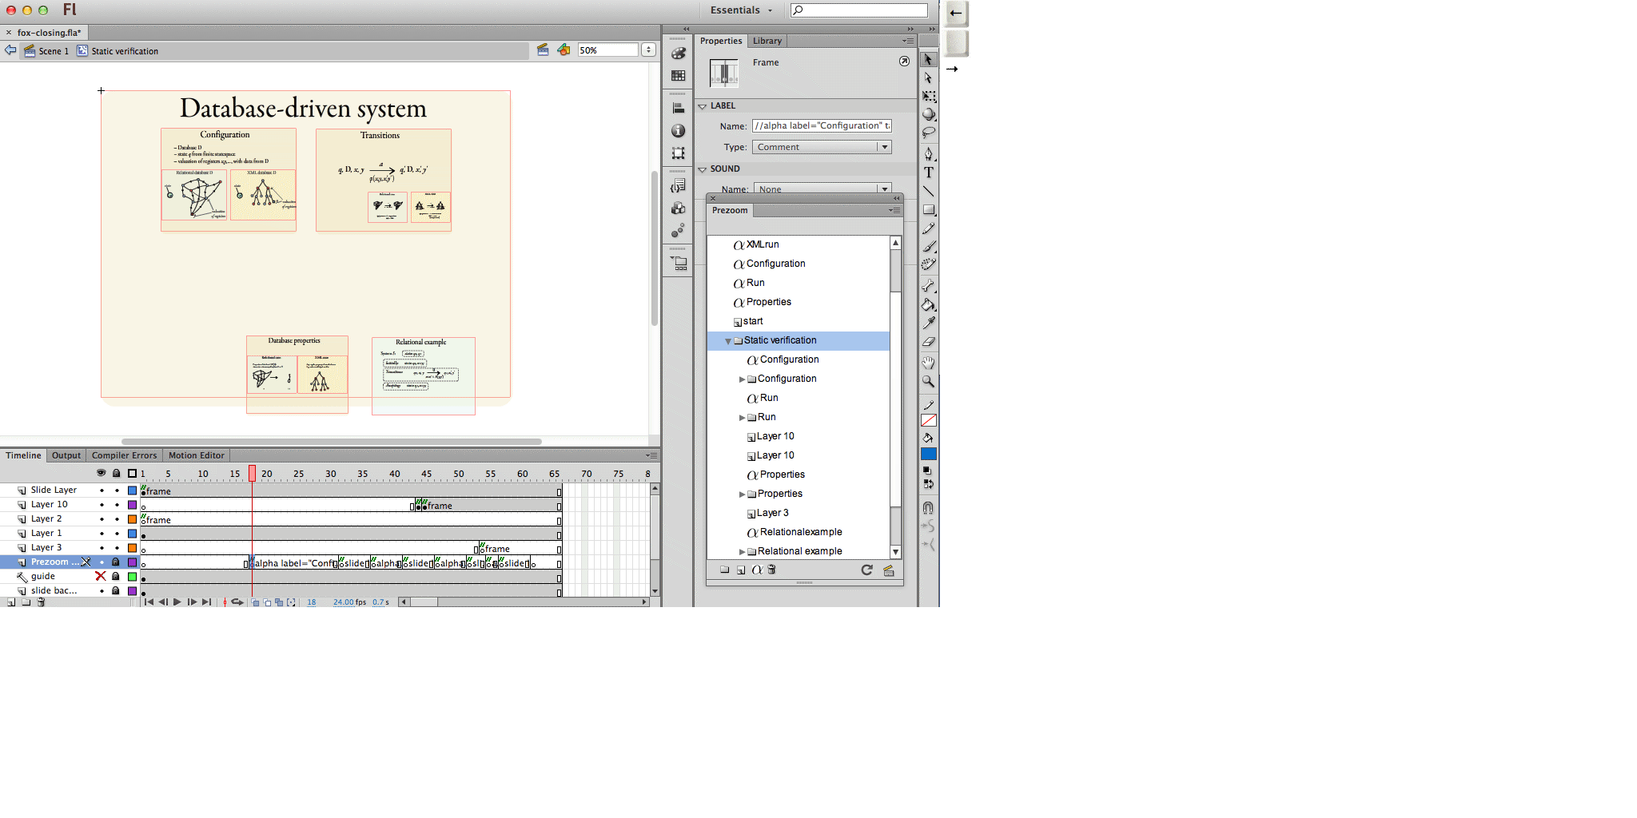
Task: Select the Eraser tool
Action: coord(928,342)
